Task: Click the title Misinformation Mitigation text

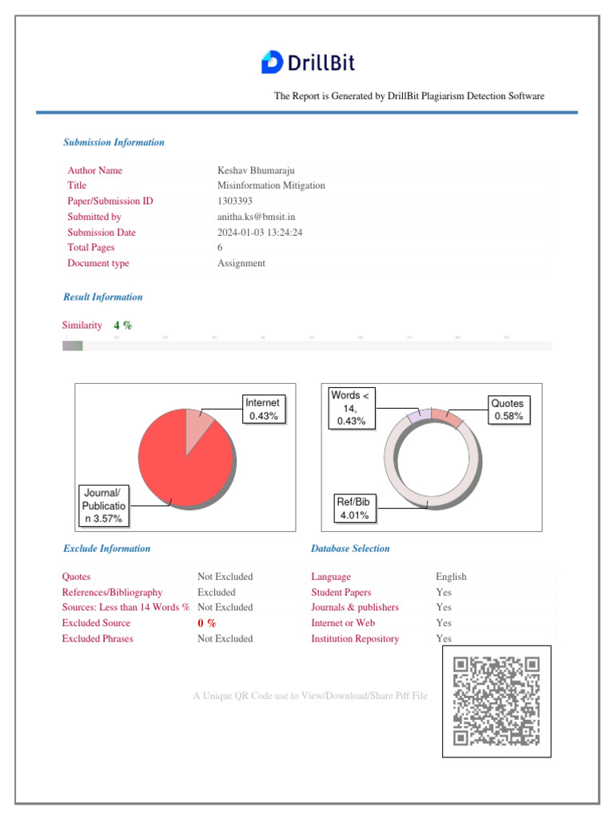Action: [271, 186]
